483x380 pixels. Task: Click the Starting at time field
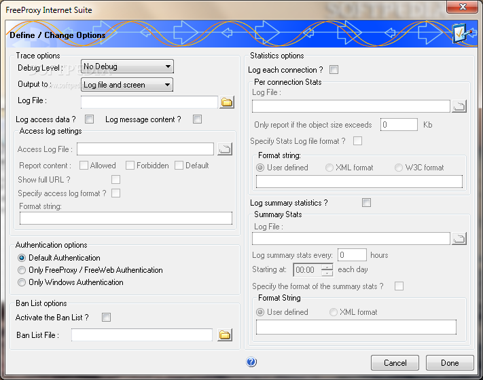coord(308,270)
